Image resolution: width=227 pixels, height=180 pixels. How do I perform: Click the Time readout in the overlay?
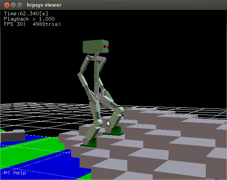[x=26, y=14]
